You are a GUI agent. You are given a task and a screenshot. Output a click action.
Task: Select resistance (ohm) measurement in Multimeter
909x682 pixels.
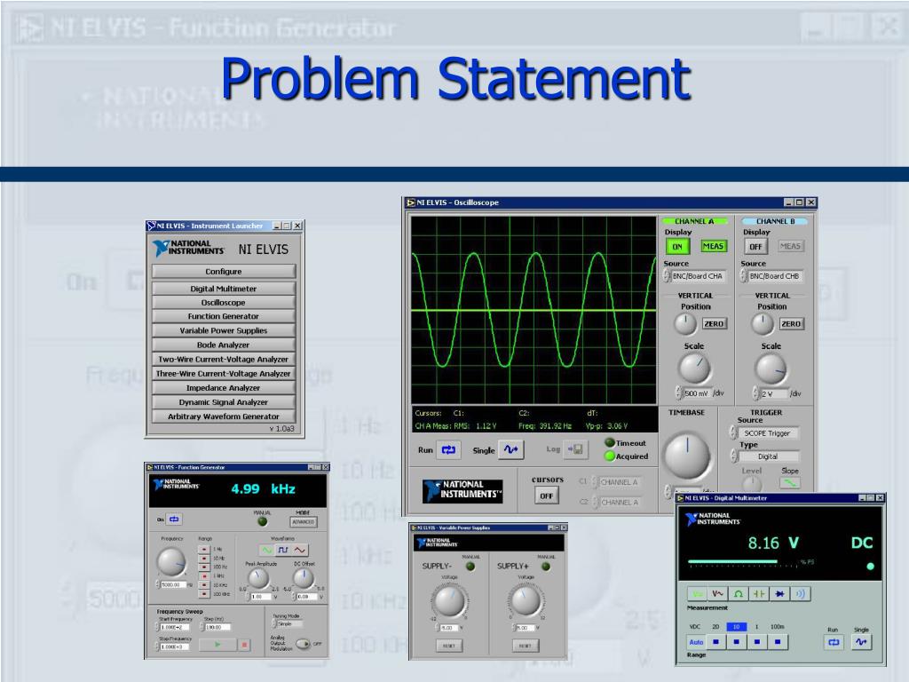point(739,594)
